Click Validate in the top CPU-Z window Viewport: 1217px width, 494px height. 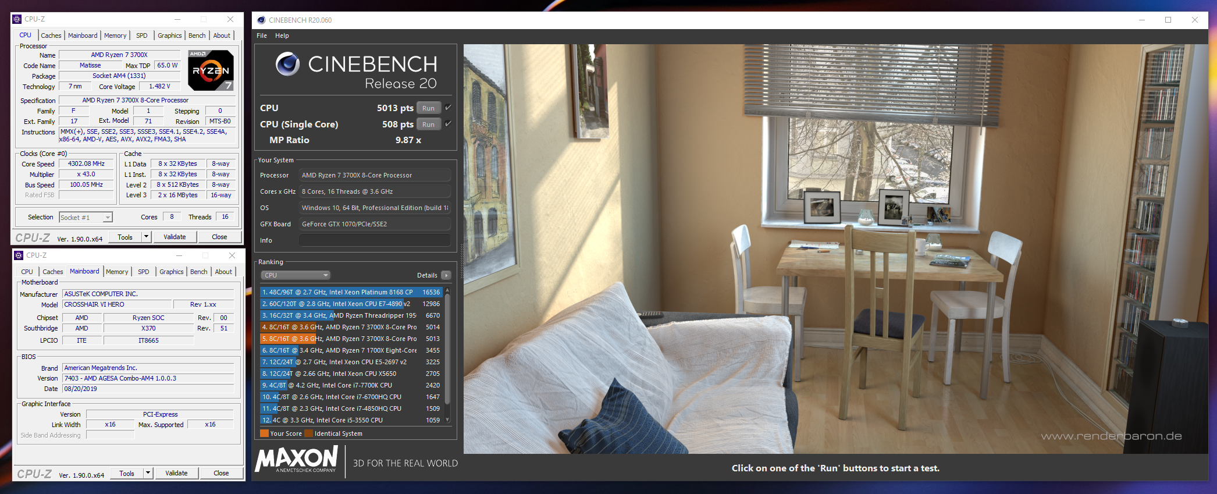(175, 237)
